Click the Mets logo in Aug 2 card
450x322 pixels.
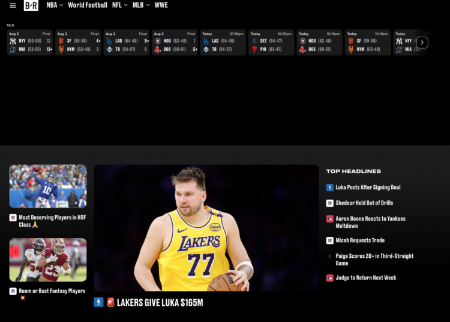pos(61,49)
